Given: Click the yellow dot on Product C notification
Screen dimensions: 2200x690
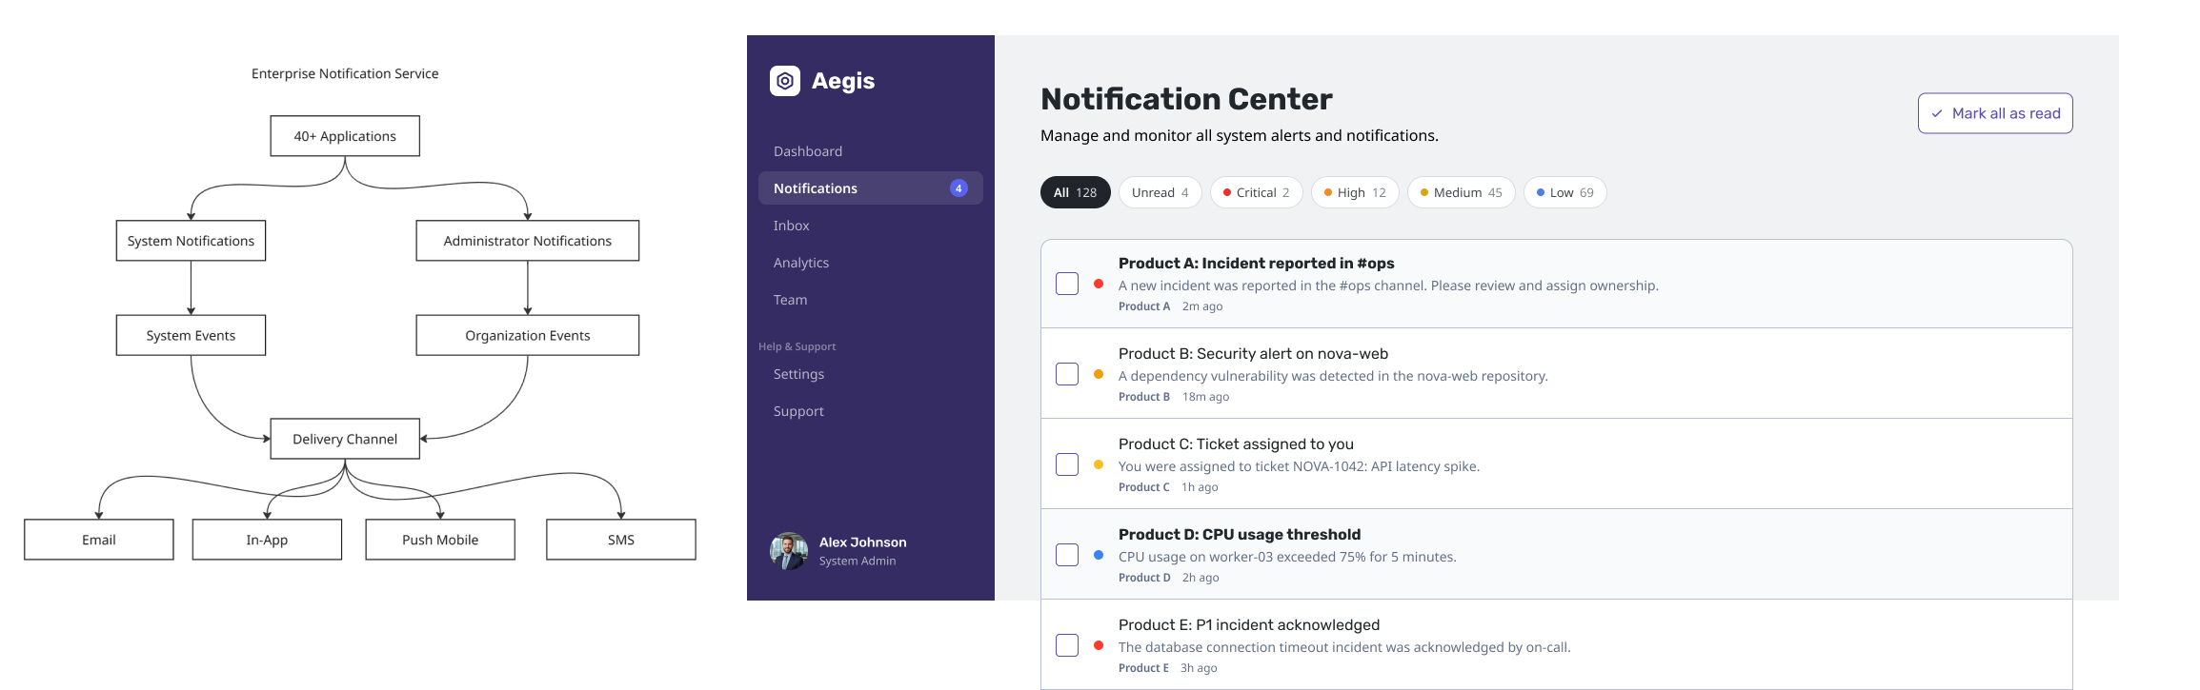Looking at the screenshot, I should pos(1099,464).
